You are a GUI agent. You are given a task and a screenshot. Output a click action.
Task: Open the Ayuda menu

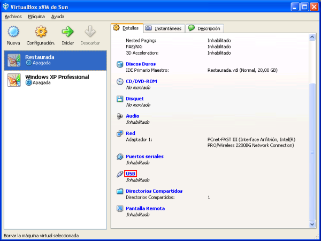58,17
